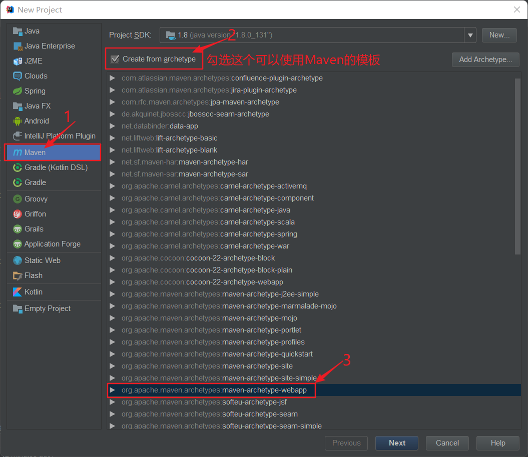Expand jpa-maven-archetype tree arrow

[113, 102]
